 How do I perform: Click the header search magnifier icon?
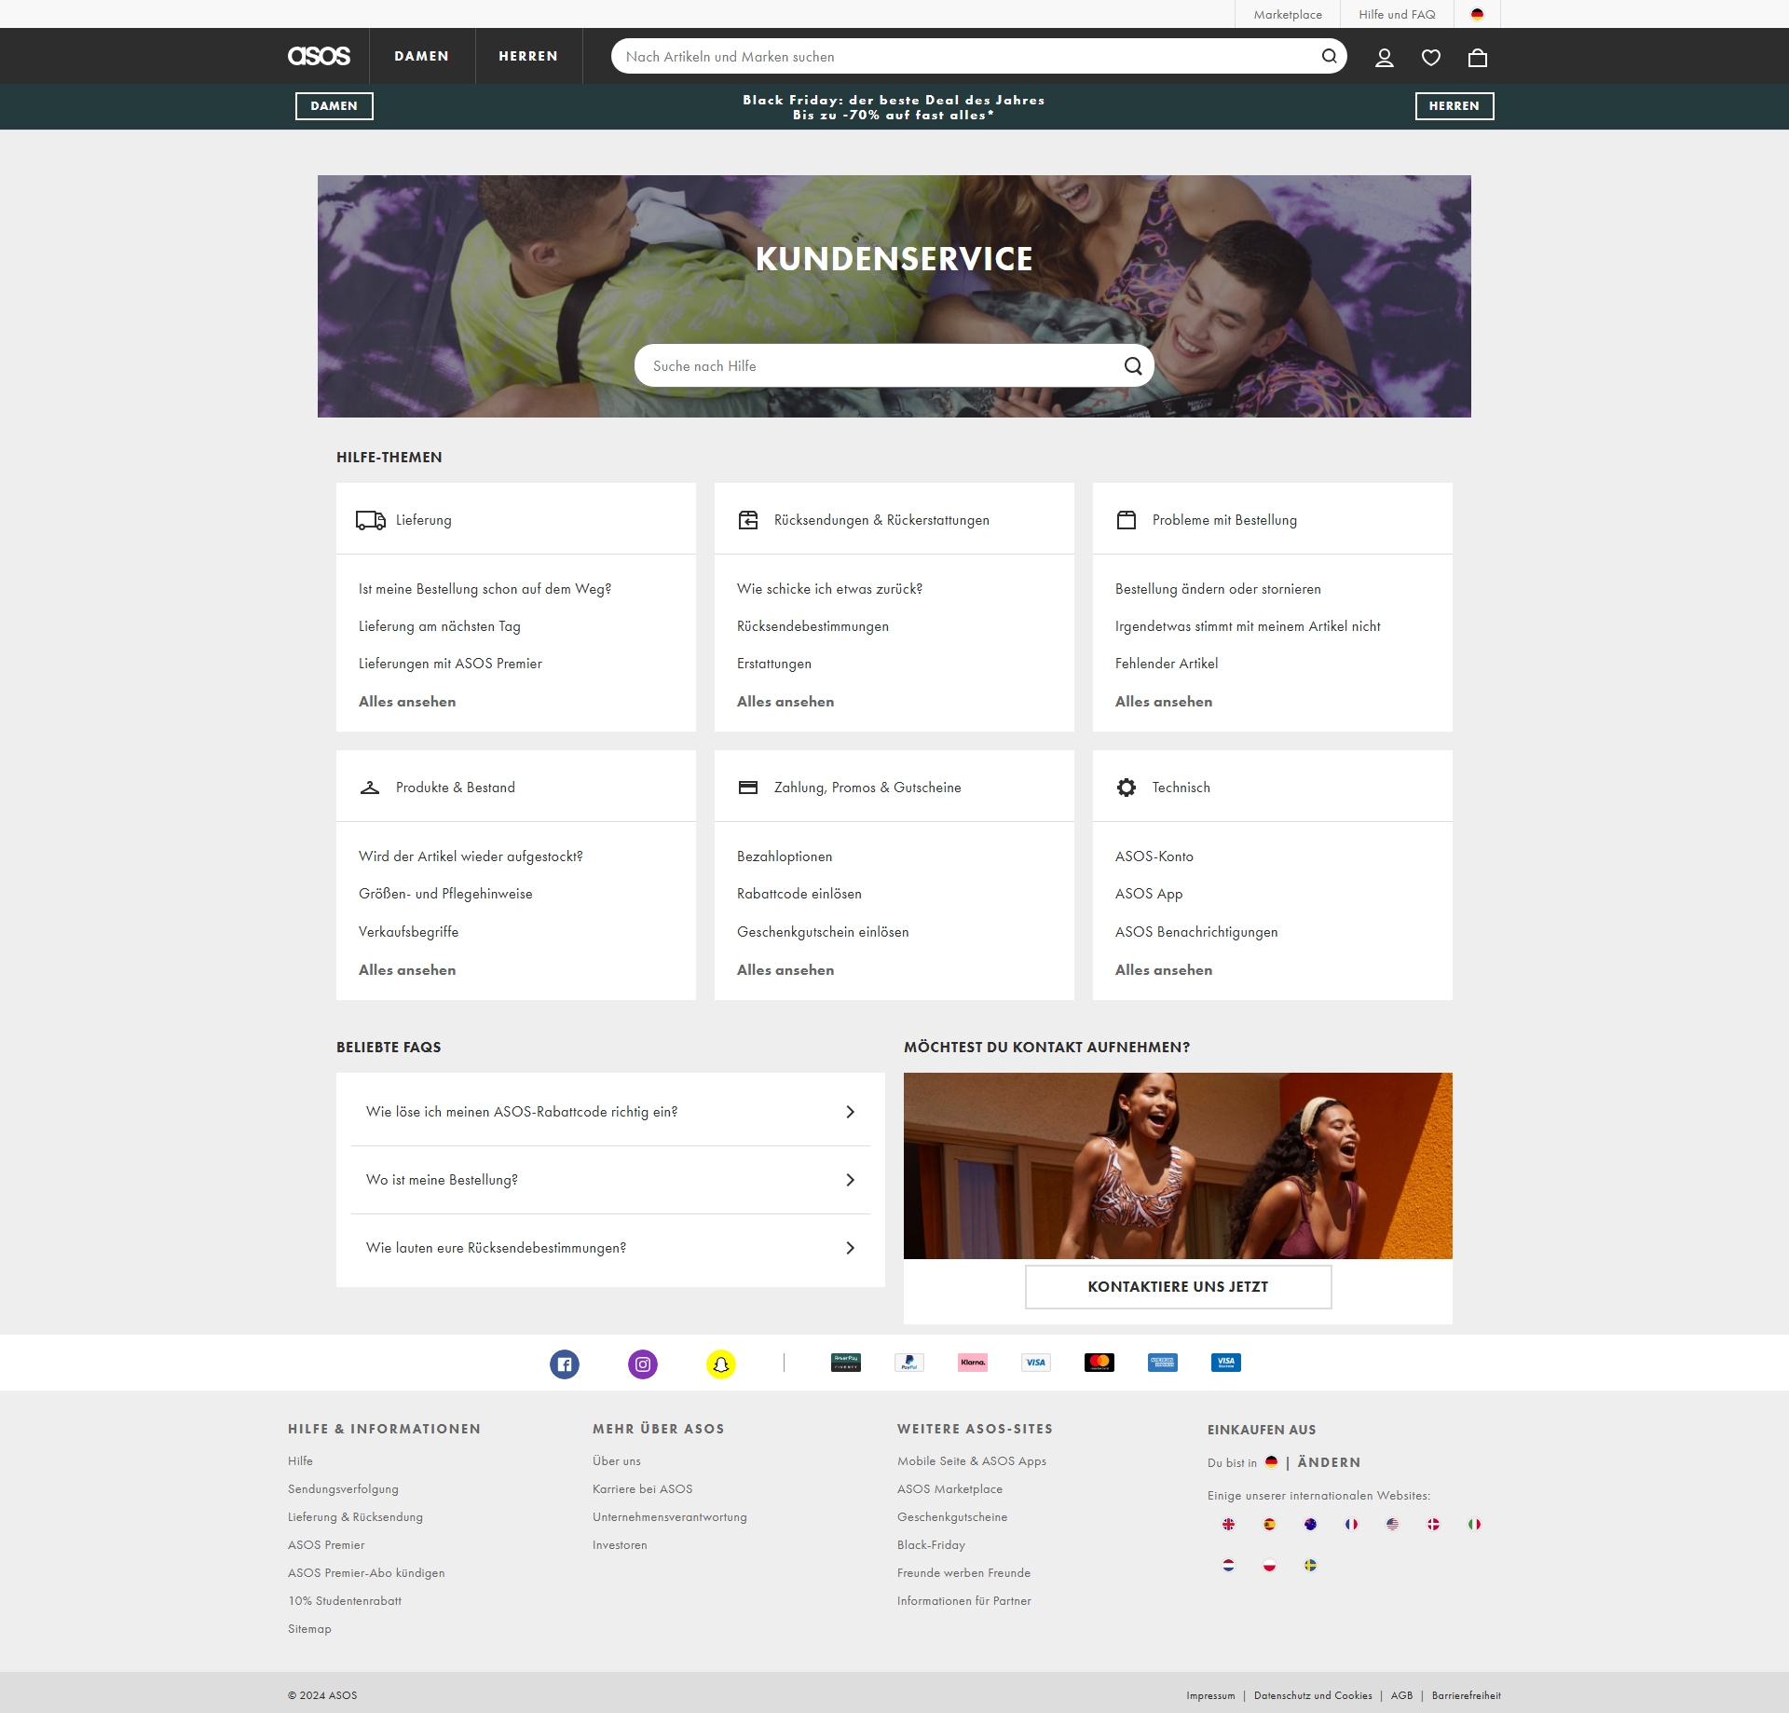tap(1330, 56)
